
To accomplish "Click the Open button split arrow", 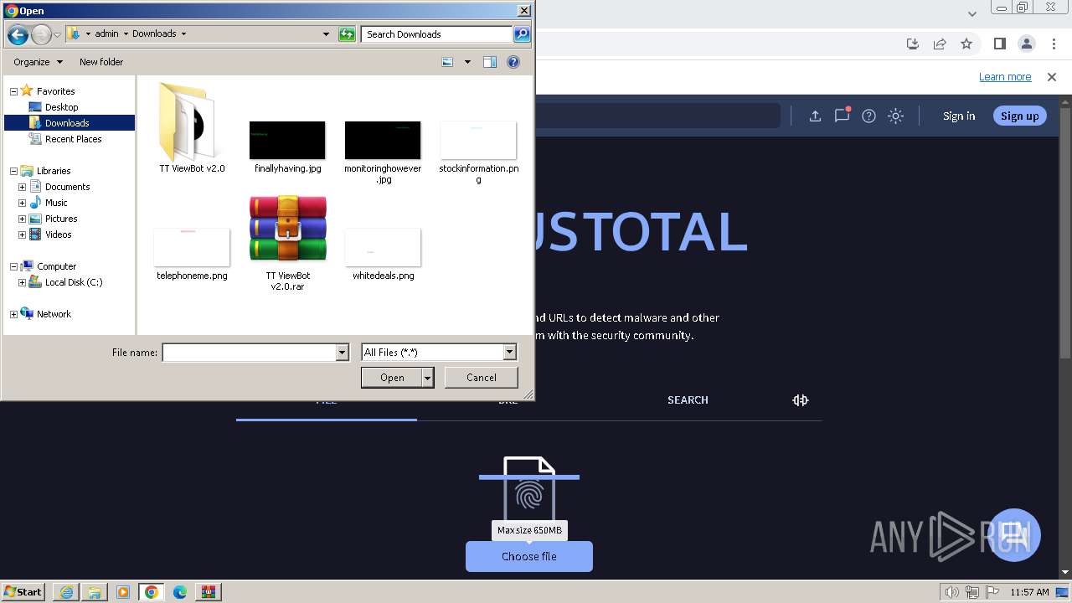I will coord(428,378).
